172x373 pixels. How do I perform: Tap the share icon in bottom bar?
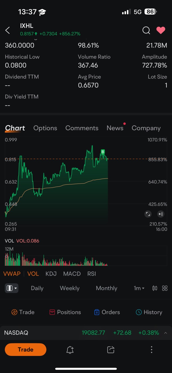click(x=111, y=350)
